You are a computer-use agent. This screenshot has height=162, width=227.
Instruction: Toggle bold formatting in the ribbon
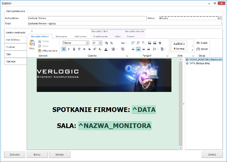pyautogui.click(x=64, y=49)
